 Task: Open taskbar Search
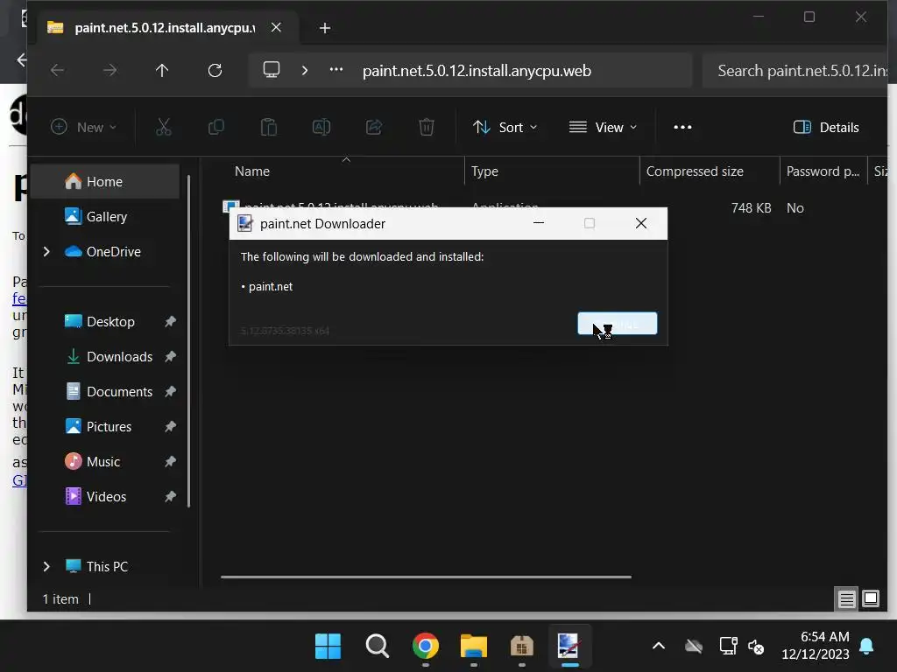pyautogui.click(x=377, y=647)
